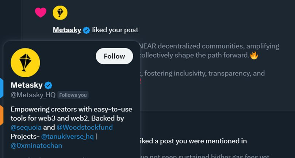Click the fire emoji in the post text
Image resolution: width=295 pixels, height=158 pixels.
pyautogui.click(x=254, y=56)
